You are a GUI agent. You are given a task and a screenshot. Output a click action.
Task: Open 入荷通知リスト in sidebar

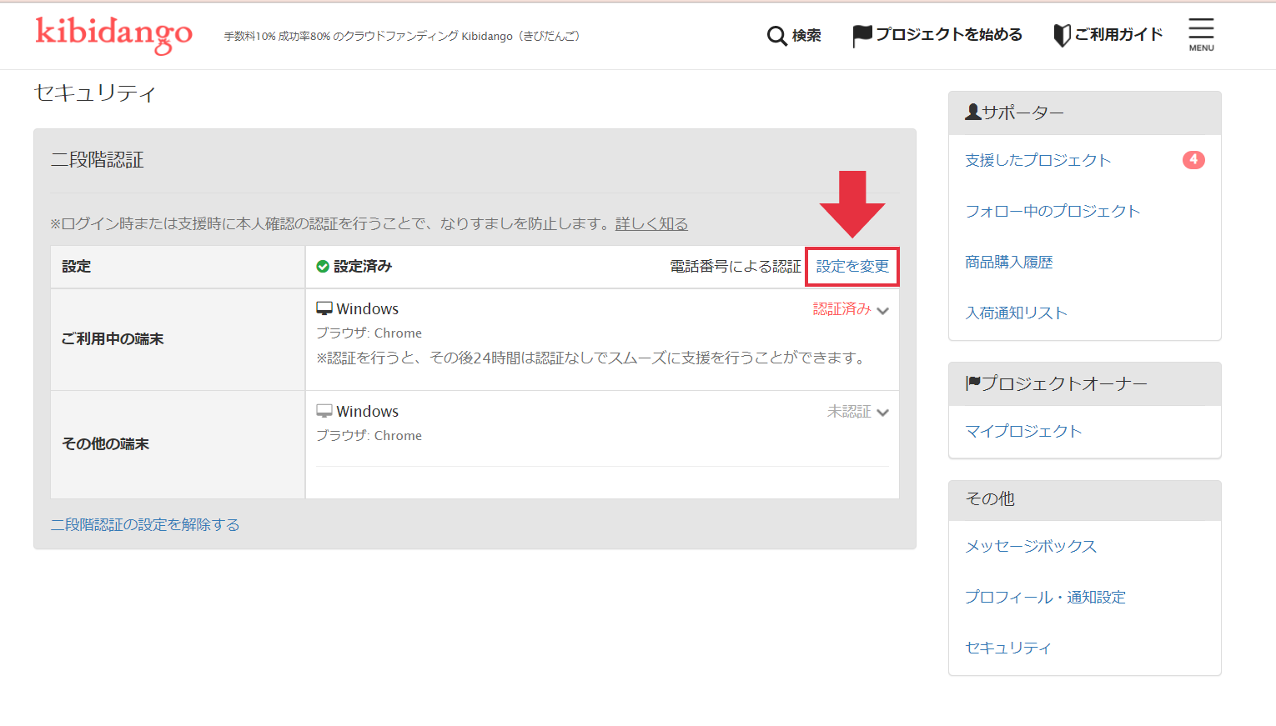(x=1016, y=313)
